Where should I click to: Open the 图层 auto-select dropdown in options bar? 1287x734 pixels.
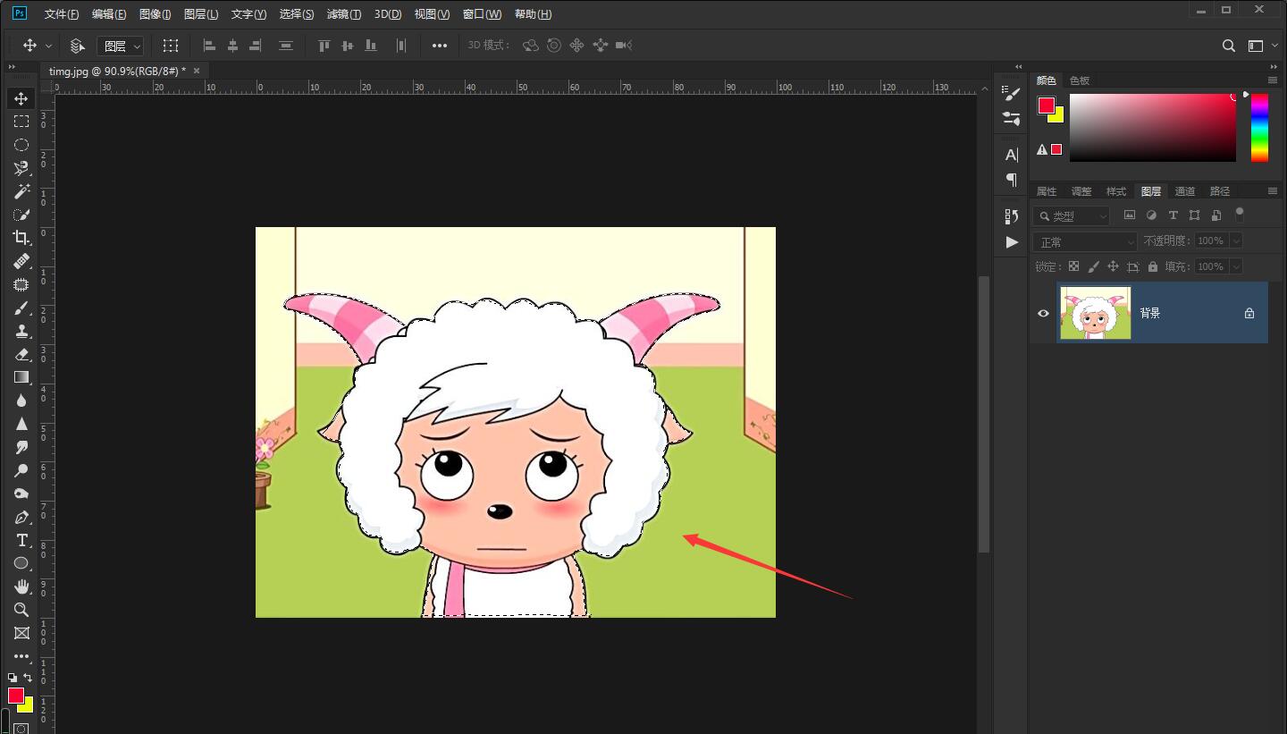(x=121, y=46)
